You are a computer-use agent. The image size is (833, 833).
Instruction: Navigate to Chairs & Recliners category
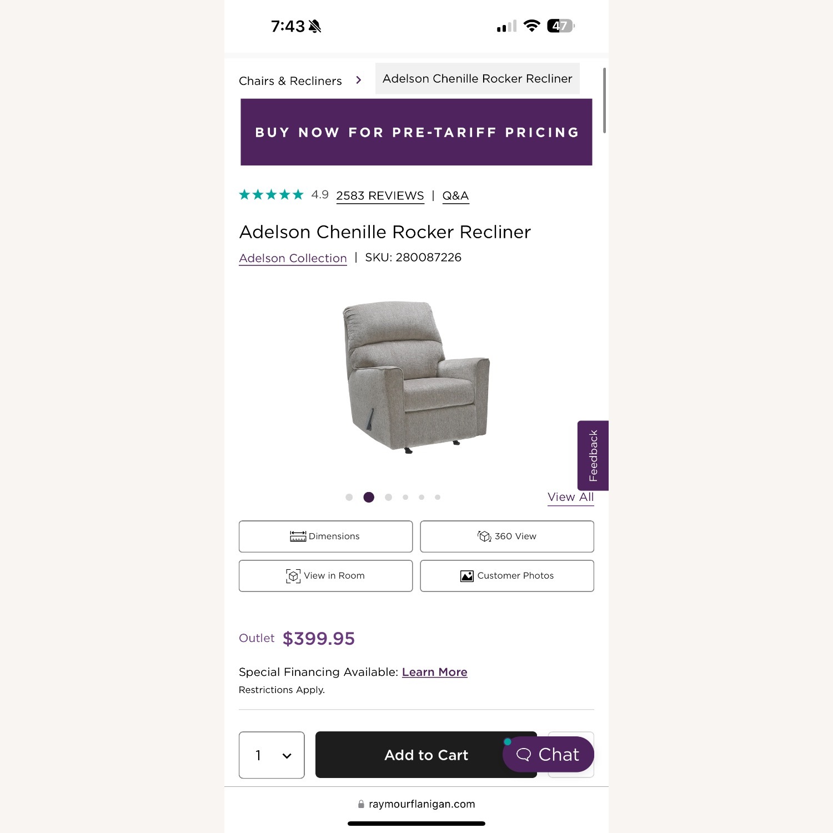290,81
